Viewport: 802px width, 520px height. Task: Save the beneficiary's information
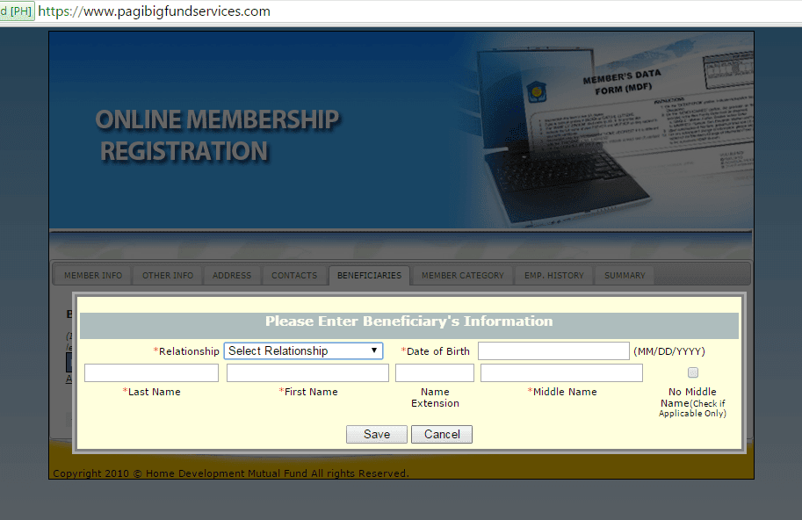click(376, 434)
